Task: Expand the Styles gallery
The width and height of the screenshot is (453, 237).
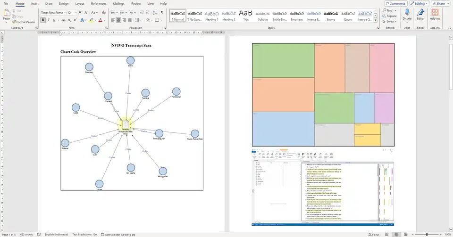Action: coord(375,20)
